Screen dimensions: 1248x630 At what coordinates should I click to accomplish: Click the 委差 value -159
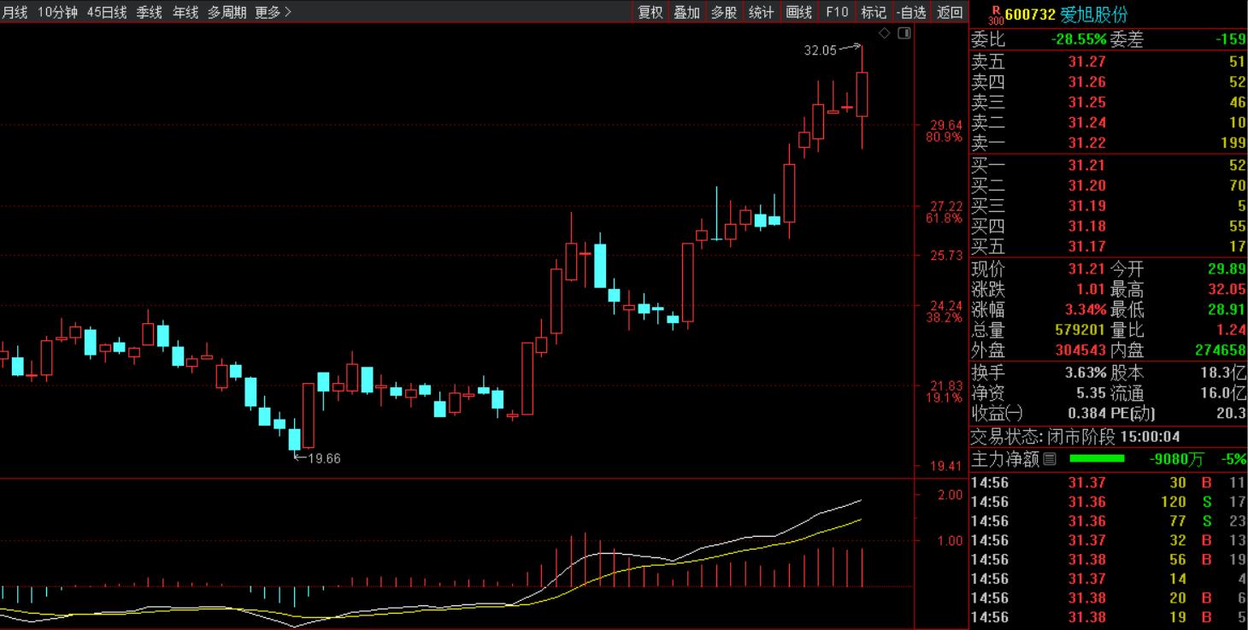(1230, 39)
